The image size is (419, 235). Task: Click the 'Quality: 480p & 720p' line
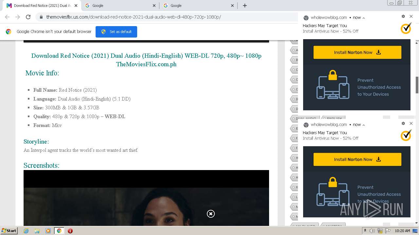click(79, 117)
